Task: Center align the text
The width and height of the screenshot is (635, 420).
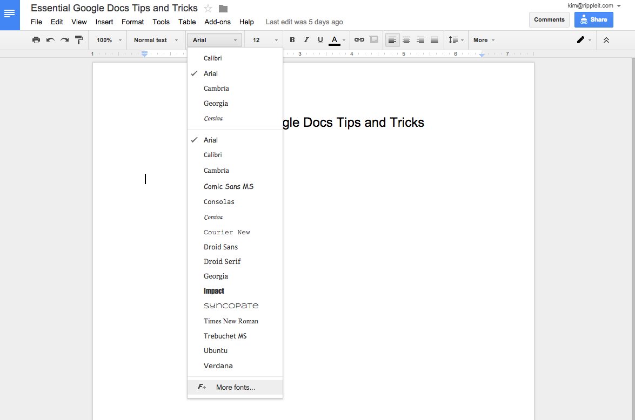Action: tap(406, 40)
